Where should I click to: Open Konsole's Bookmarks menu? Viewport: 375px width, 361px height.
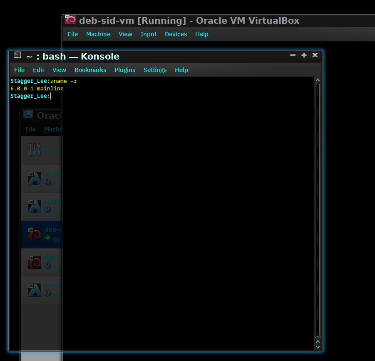90,70
